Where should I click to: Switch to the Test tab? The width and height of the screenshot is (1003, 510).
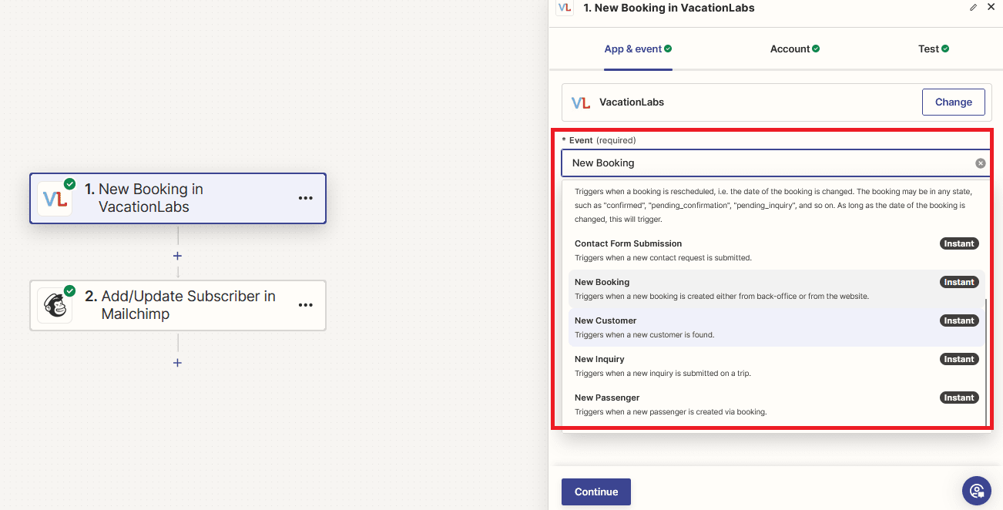(x=933, y=49)
